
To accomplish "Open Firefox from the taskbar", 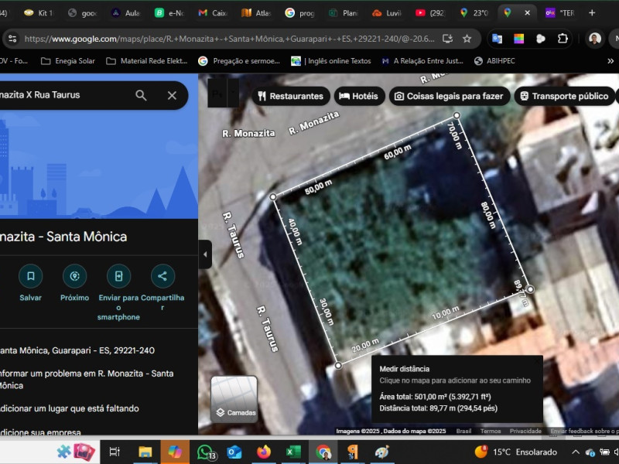I will pos(264,452).
